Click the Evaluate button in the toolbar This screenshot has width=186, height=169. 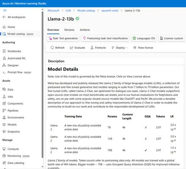(78, 48)
